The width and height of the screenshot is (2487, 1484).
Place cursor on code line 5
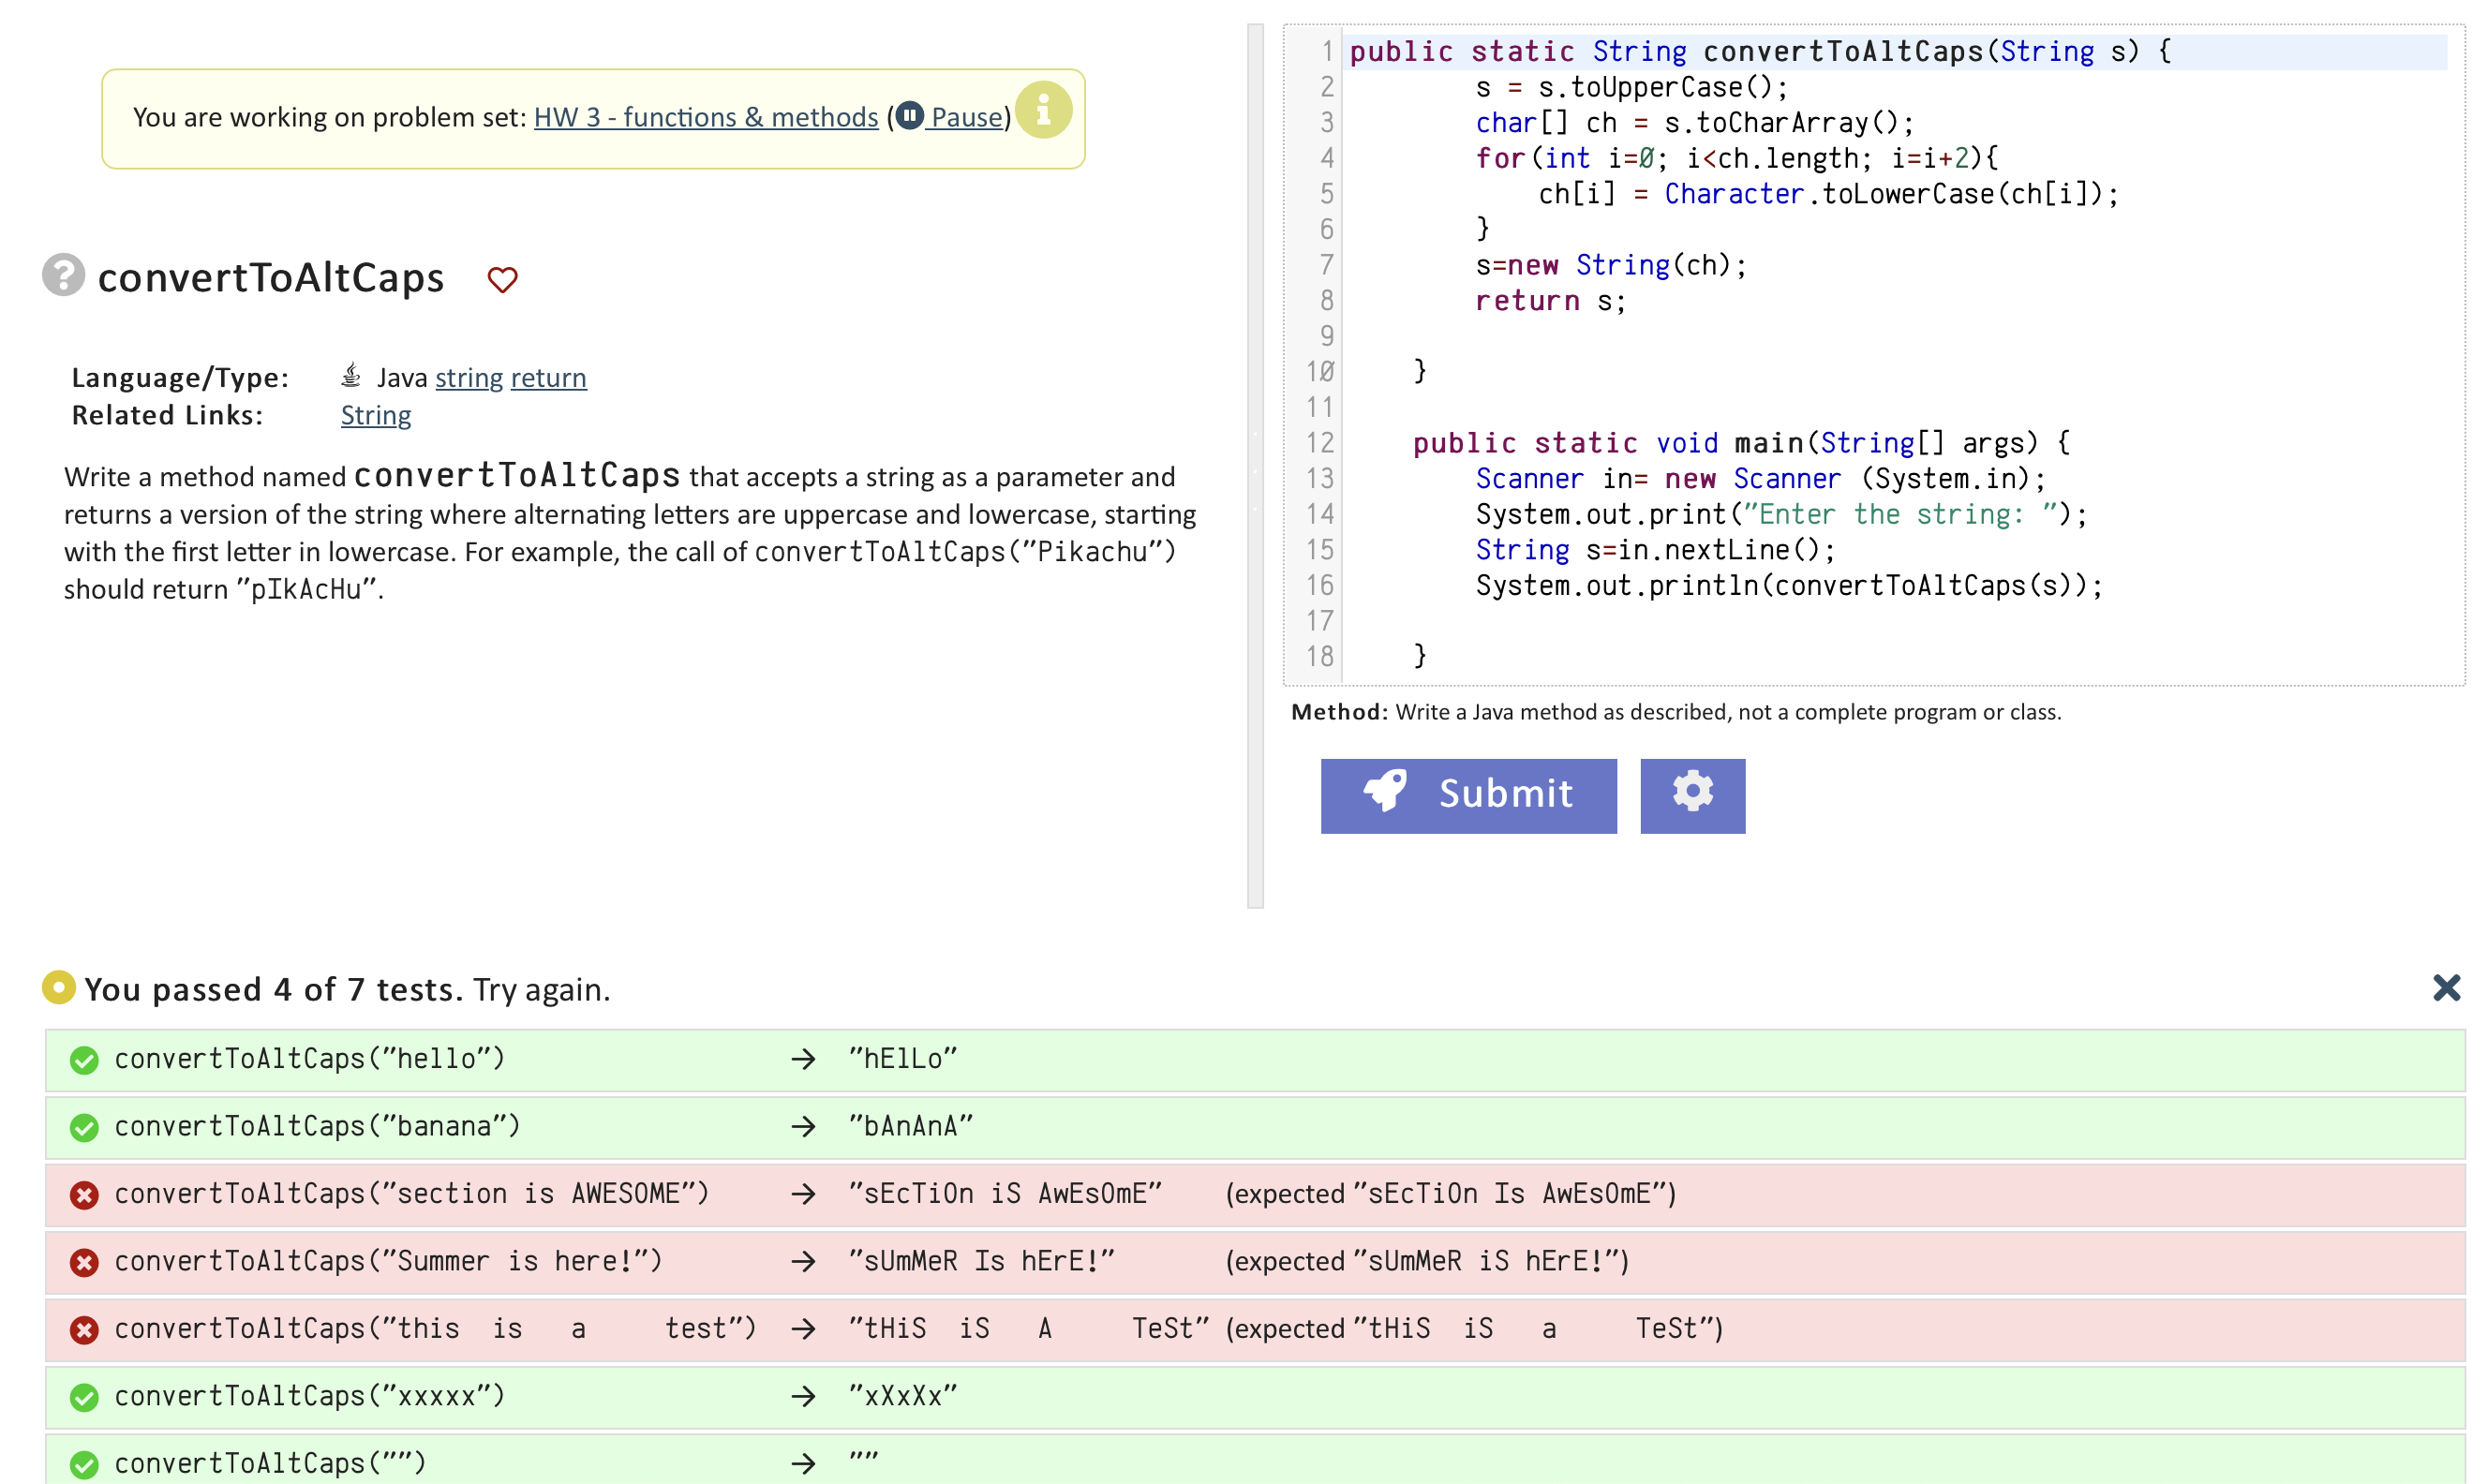[1826, 194]
